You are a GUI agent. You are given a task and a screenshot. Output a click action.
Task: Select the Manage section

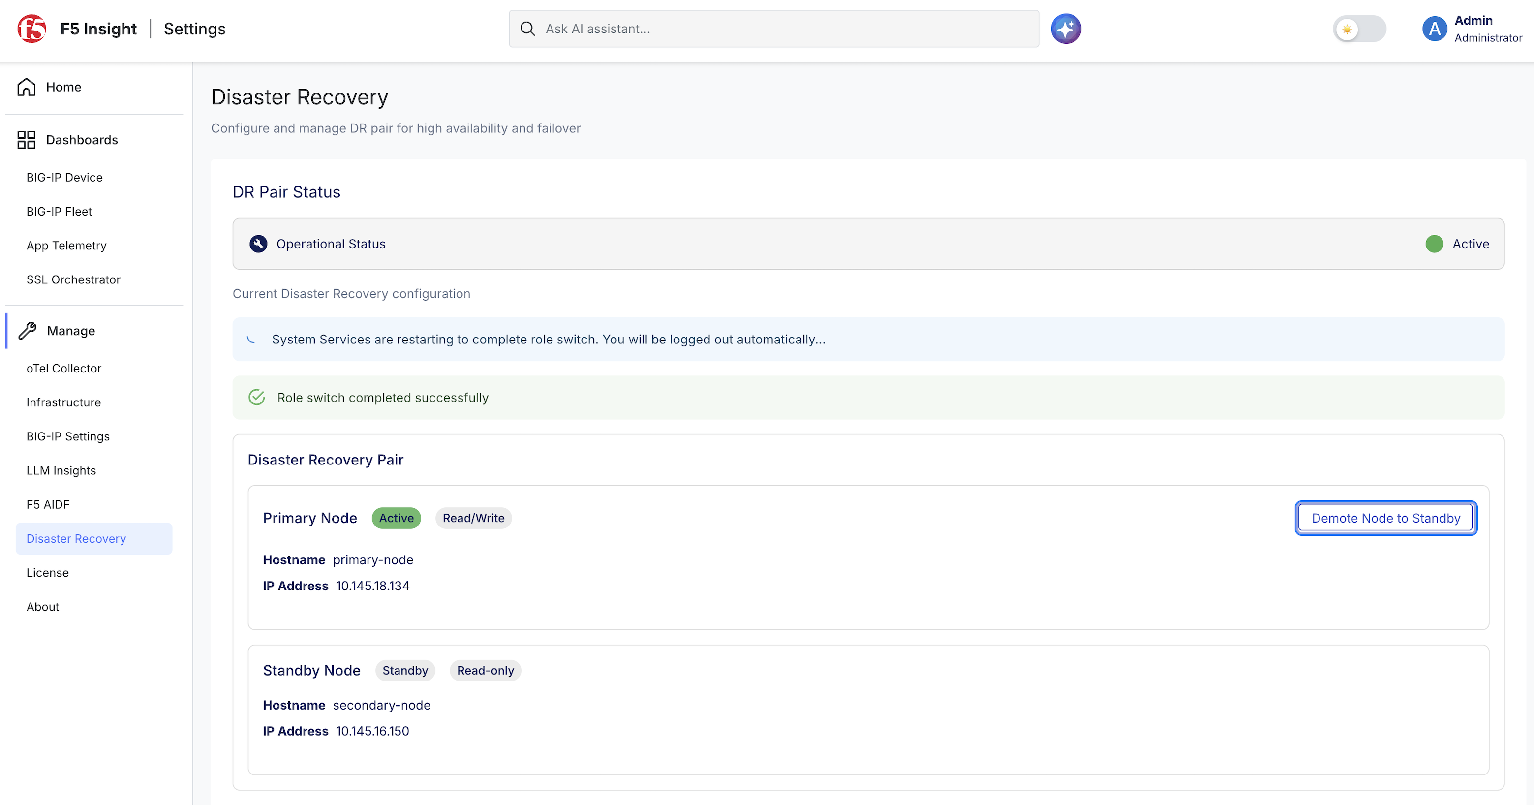coord(71,331)
